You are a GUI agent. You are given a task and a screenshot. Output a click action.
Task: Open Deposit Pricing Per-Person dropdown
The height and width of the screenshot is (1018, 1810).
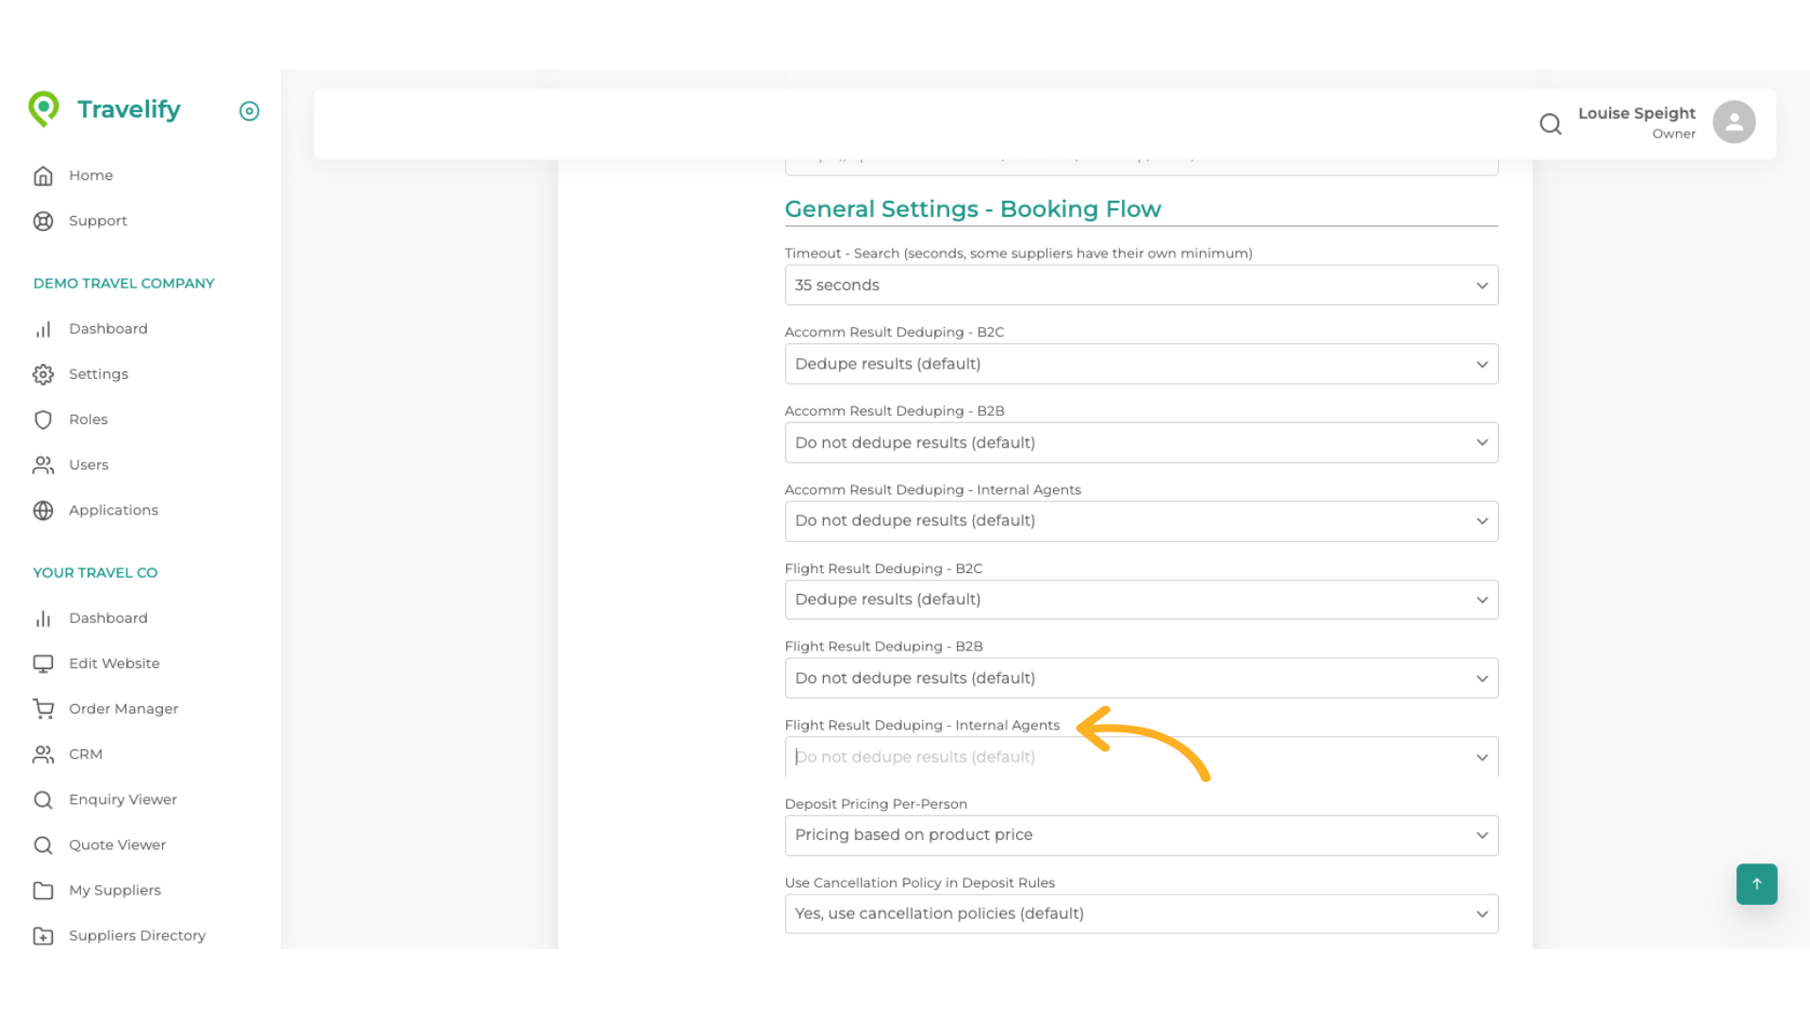tap(1141, 835)
